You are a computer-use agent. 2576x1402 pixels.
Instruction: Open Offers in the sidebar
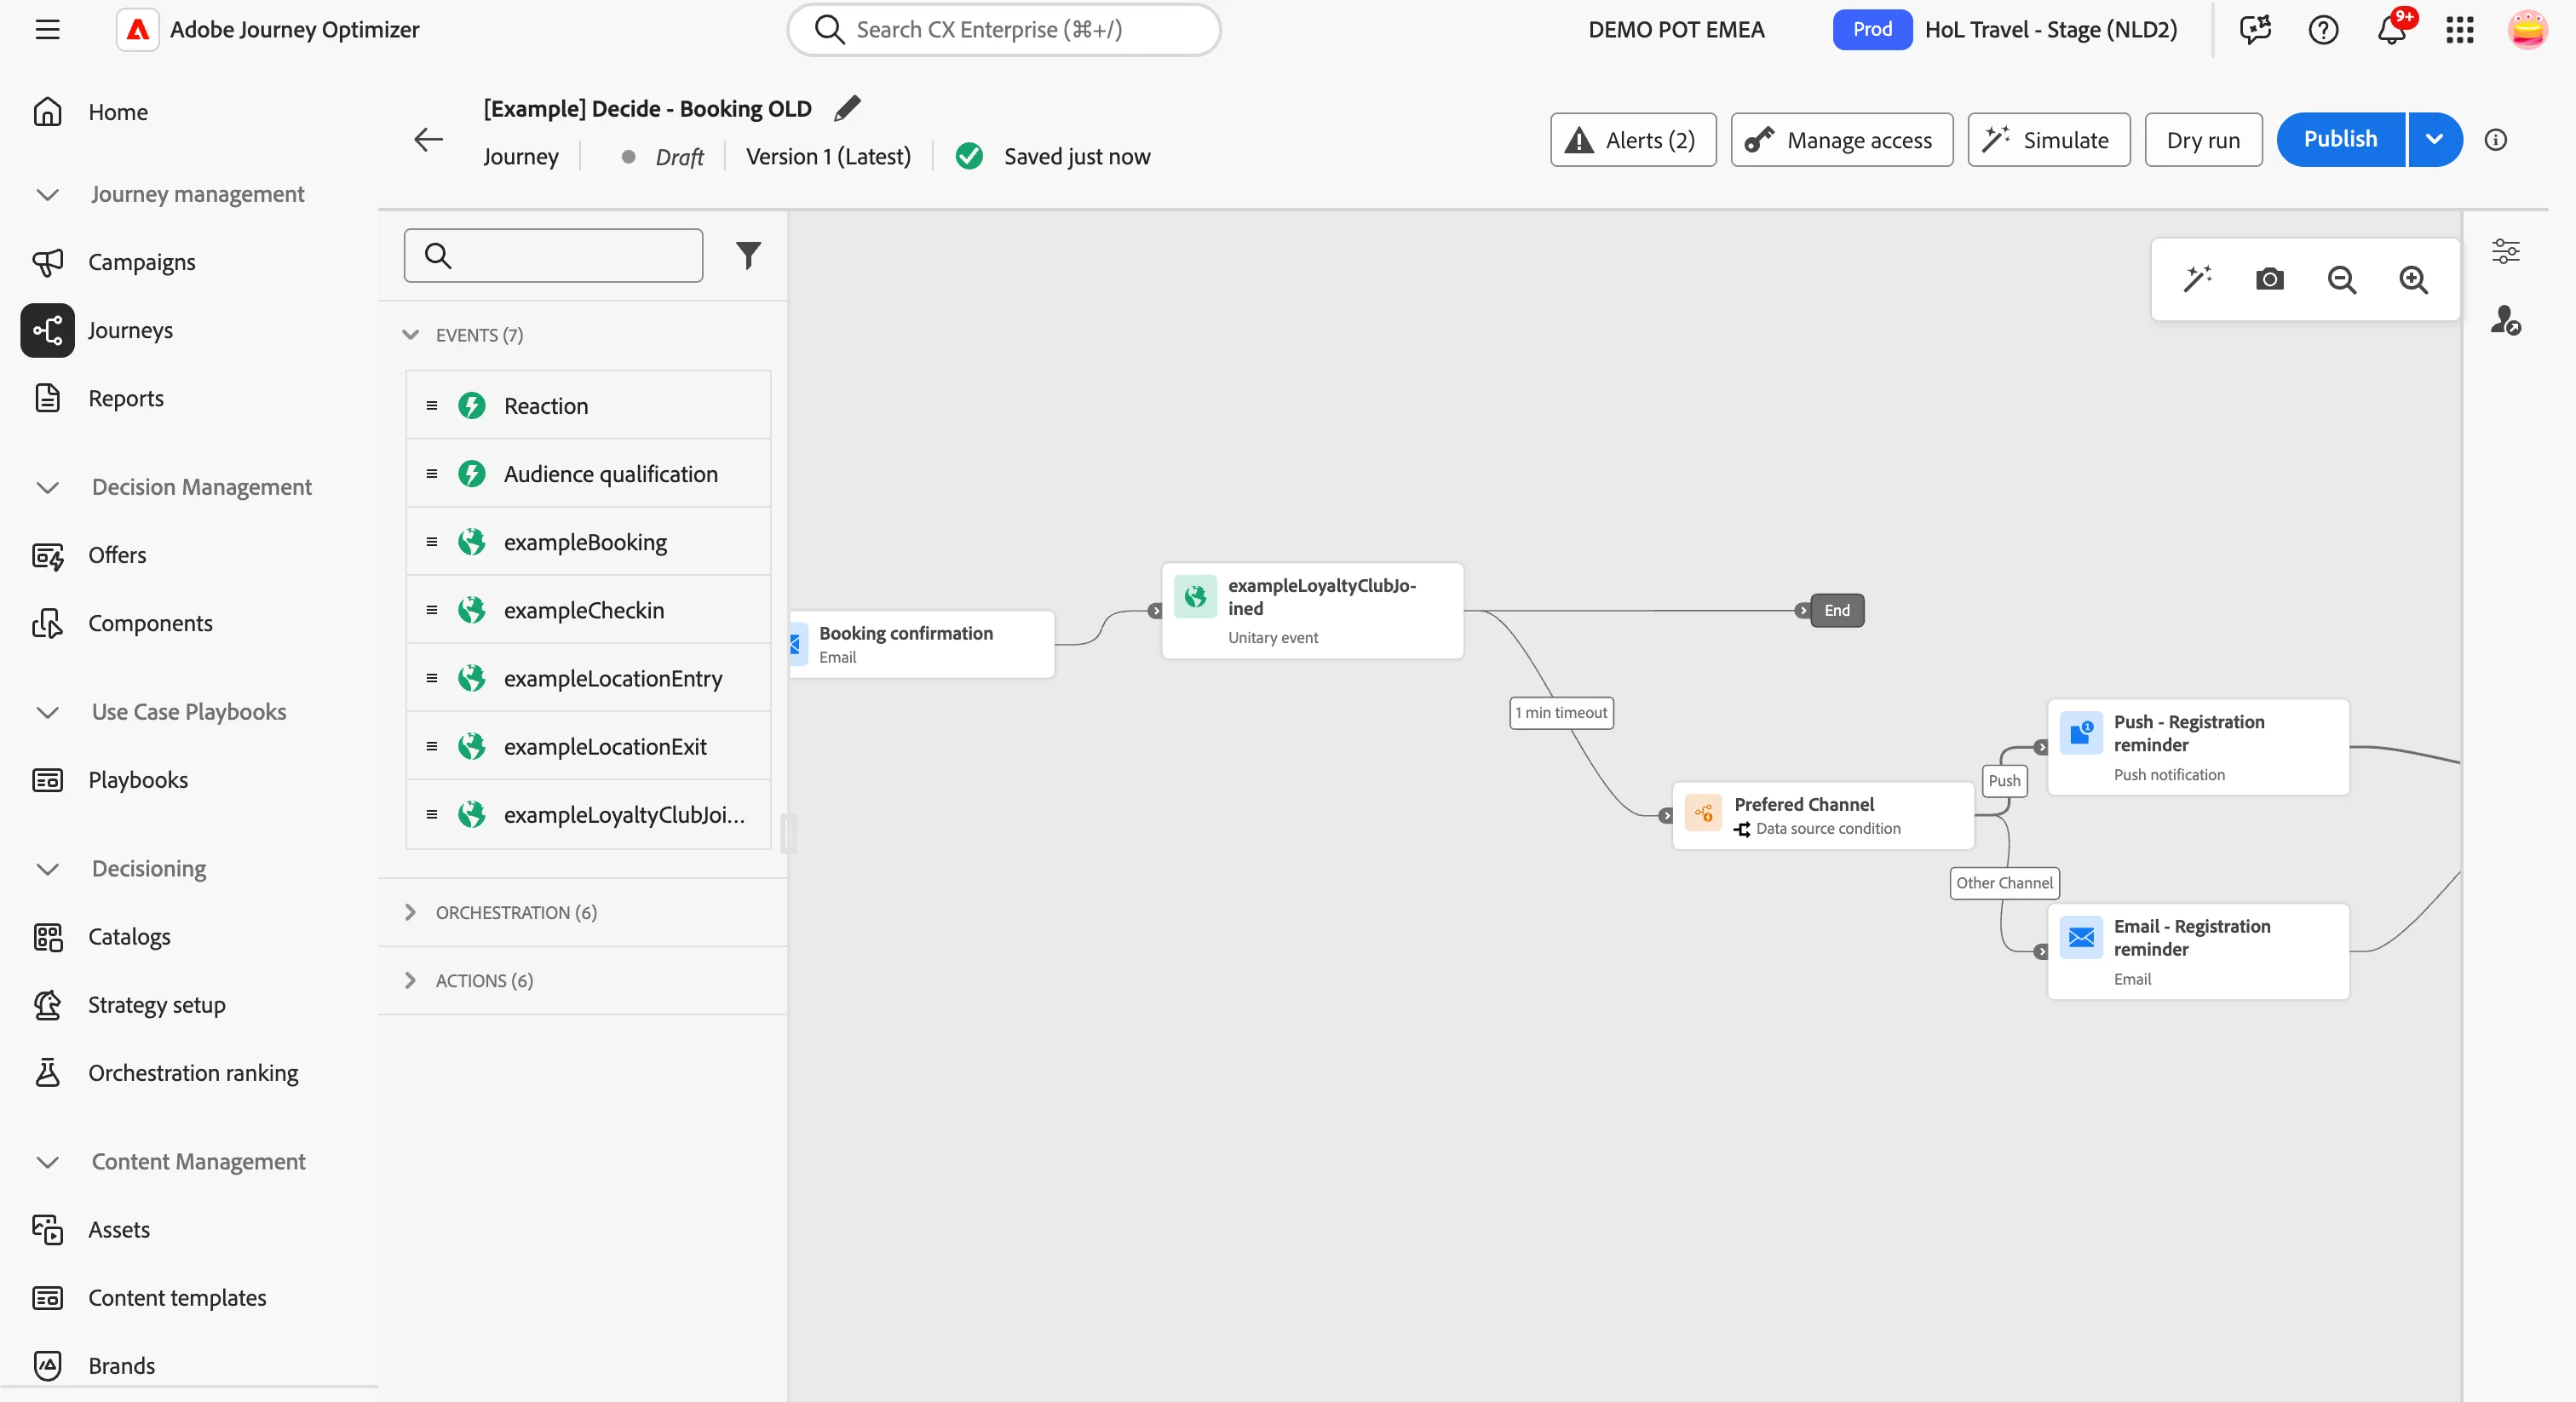click(x=117, y=555)
